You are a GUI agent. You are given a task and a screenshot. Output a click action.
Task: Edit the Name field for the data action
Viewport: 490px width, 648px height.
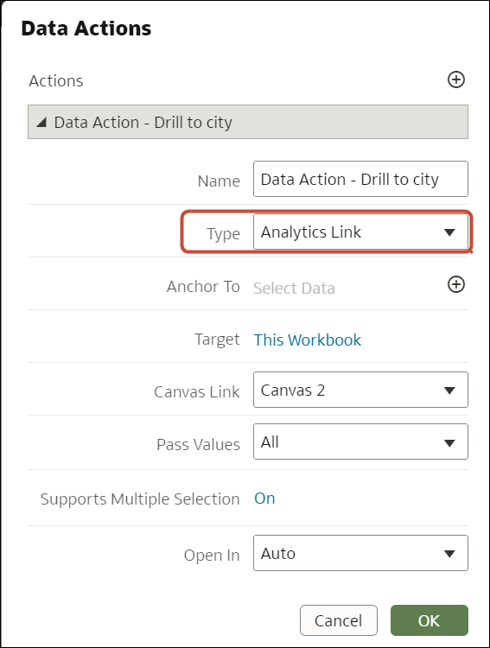[x=360, y=179]
